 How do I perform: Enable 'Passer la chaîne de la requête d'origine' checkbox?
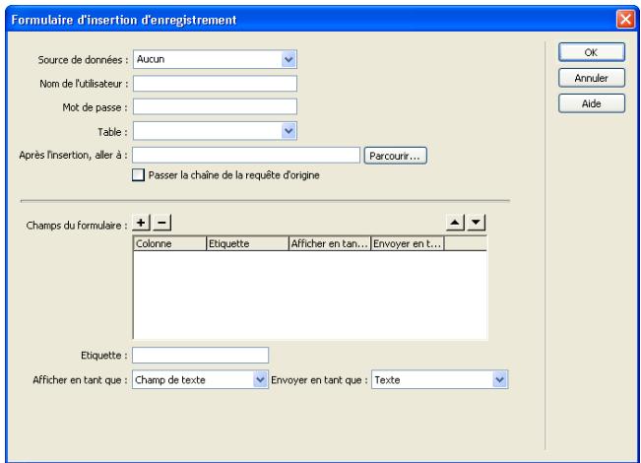click(138, 175)
